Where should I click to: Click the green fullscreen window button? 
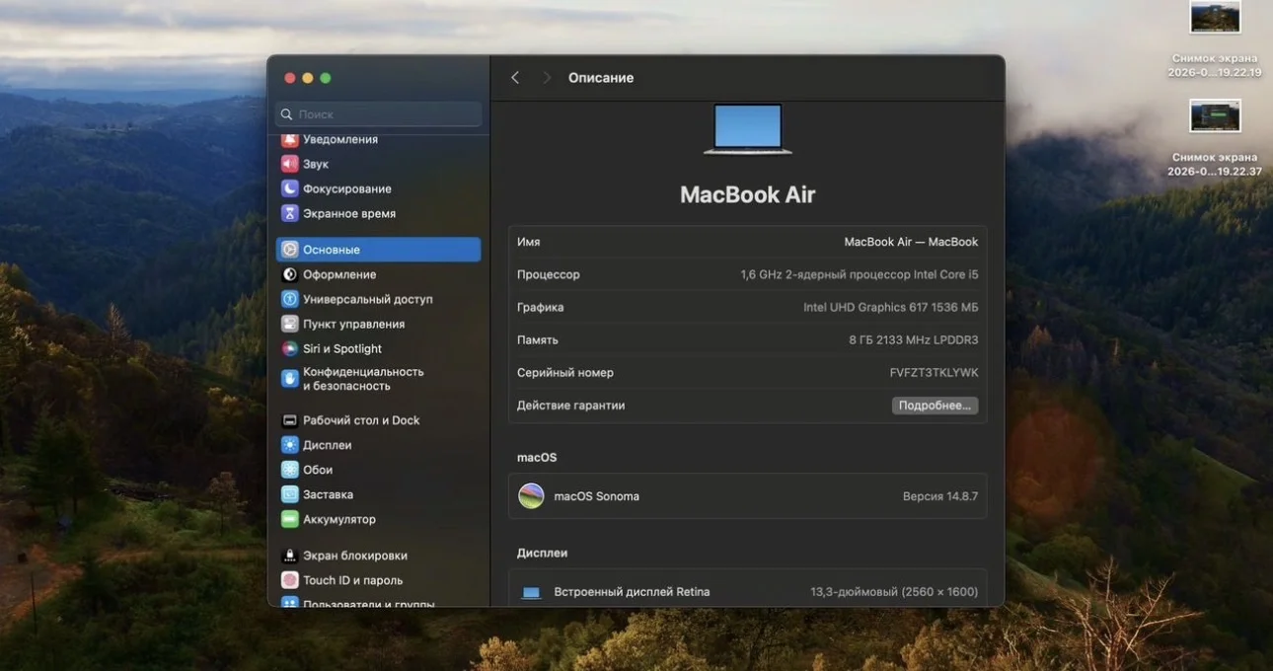pyautogui.click(x=326, y=78)
